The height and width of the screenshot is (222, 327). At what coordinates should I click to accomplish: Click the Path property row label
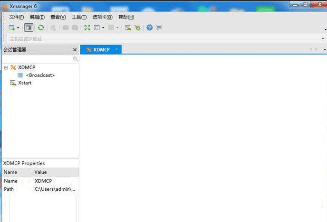[9, 189]
